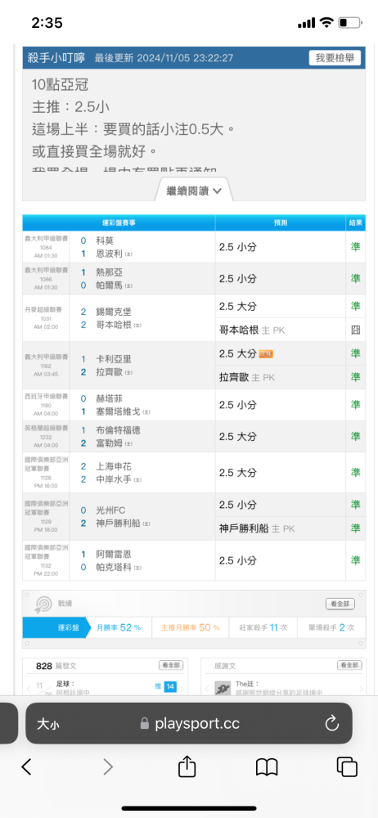Open the Safari tabs overview icon
Screen dimensions: 378x818
(x=347, y=766)
